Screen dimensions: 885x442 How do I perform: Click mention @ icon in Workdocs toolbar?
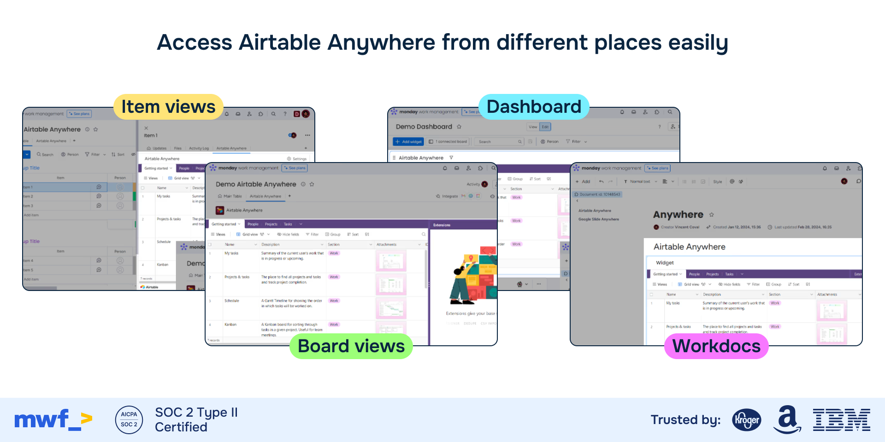732,181
